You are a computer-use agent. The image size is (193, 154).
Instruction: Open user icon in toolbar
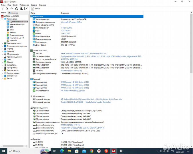[21, 9]
